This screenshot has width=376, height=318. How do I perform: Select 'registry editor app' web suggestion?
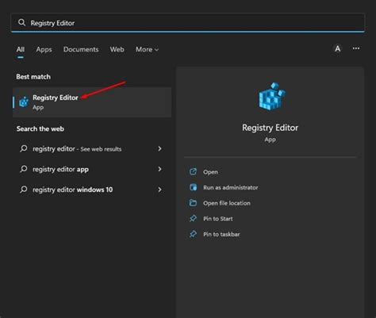pyautogui.click(x=92, y=169)
